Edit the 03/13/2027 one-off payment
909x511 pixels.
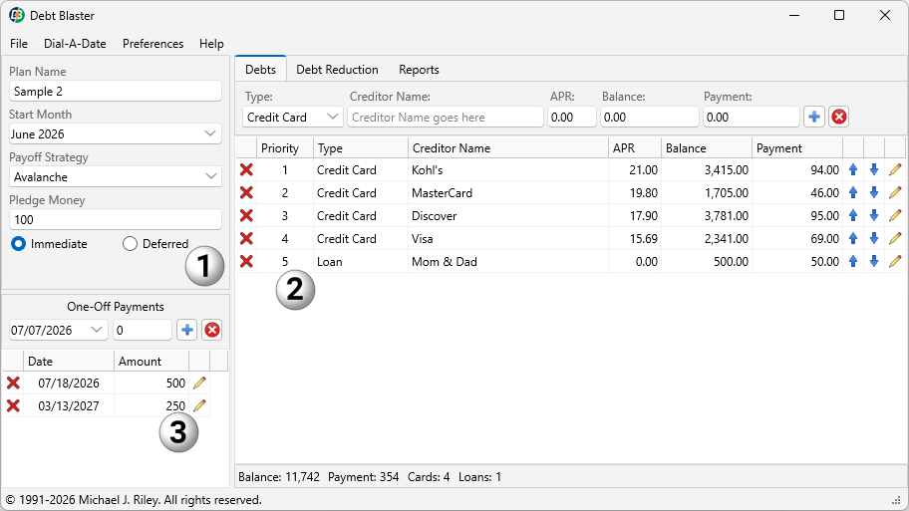(199, 405)
